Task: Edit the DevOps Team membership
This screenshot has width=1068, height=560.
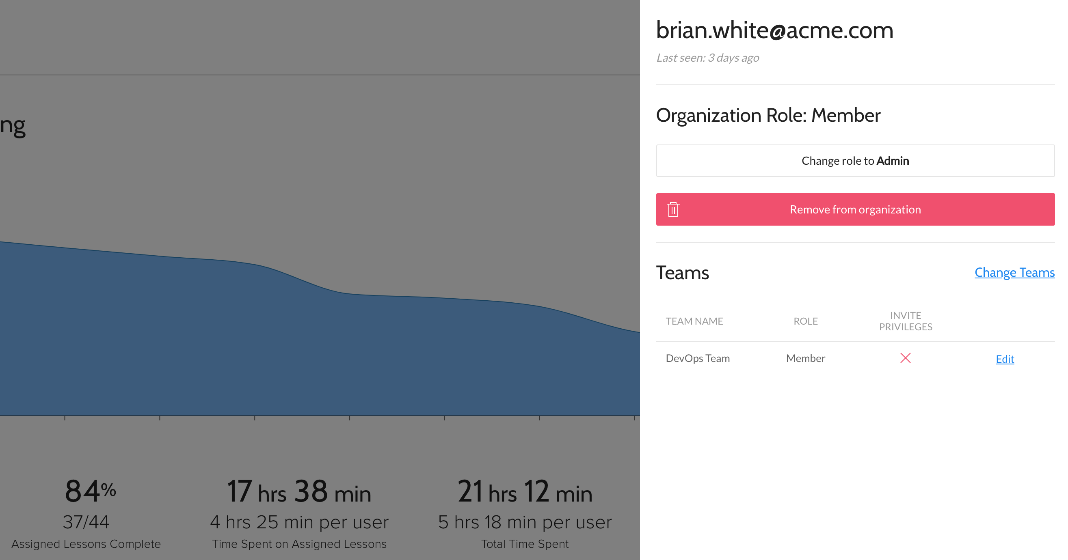Action: pyautogui.click(x=1005, y=359)
